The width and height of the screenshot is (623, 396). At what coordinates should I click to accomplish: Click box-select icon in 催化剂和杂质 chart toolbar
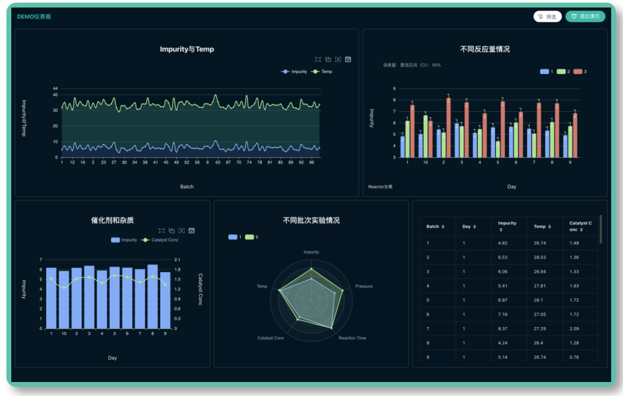click(161, 231)
